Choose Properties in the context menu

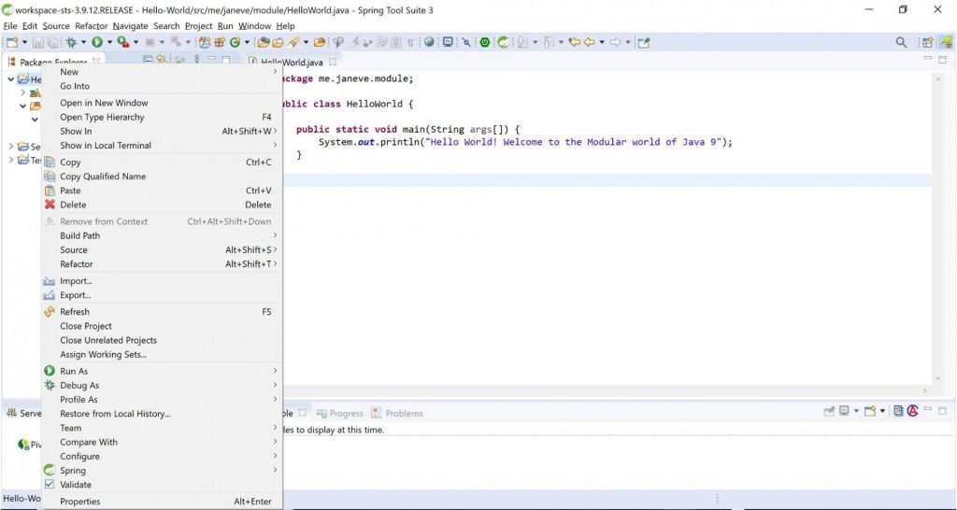coord(162,502)
